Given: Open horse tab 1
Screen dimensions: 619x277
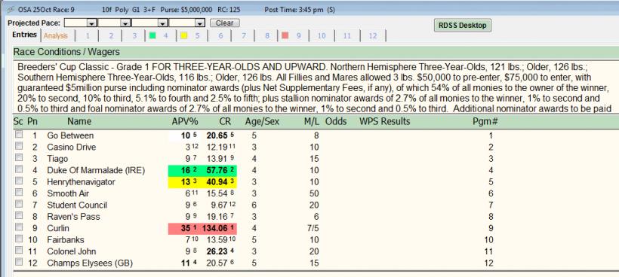Looking at the screenshot, I should [88, 36].
